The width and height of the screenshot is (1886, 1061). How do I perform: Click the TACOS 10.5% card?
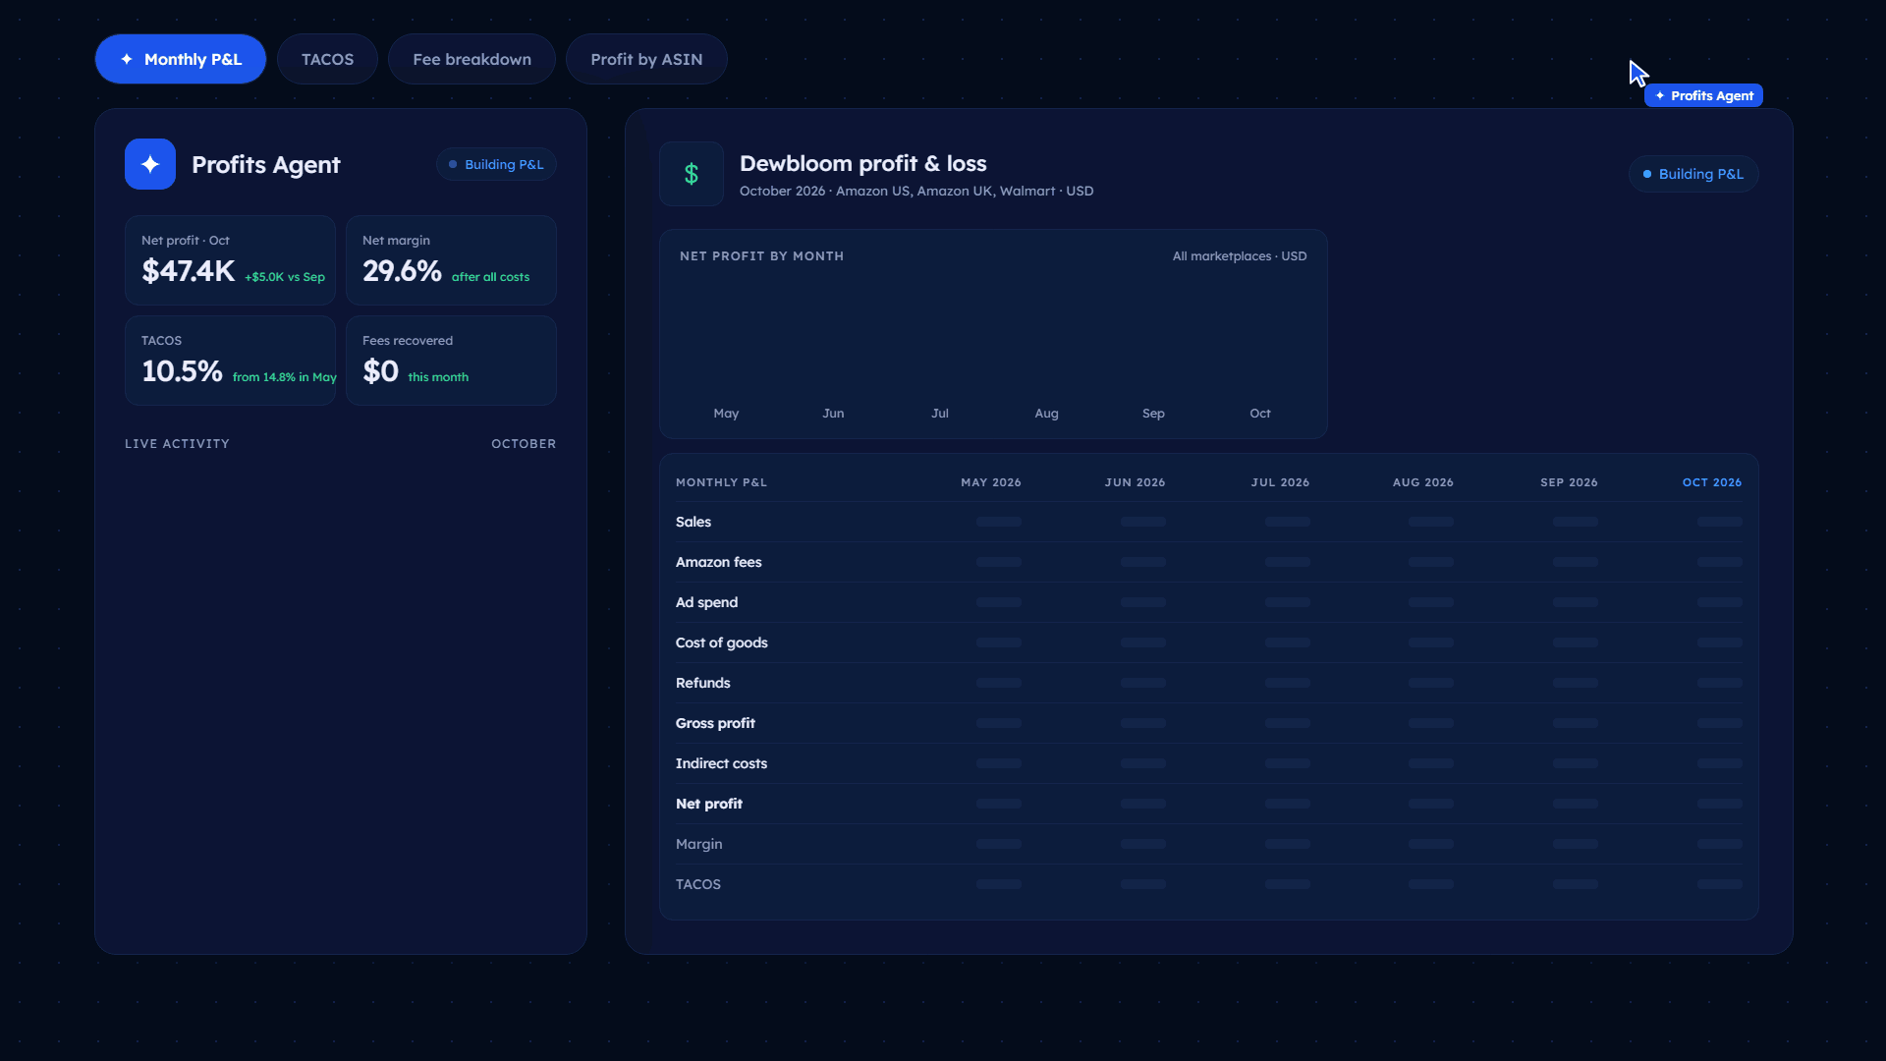click(x=230, y=361)
